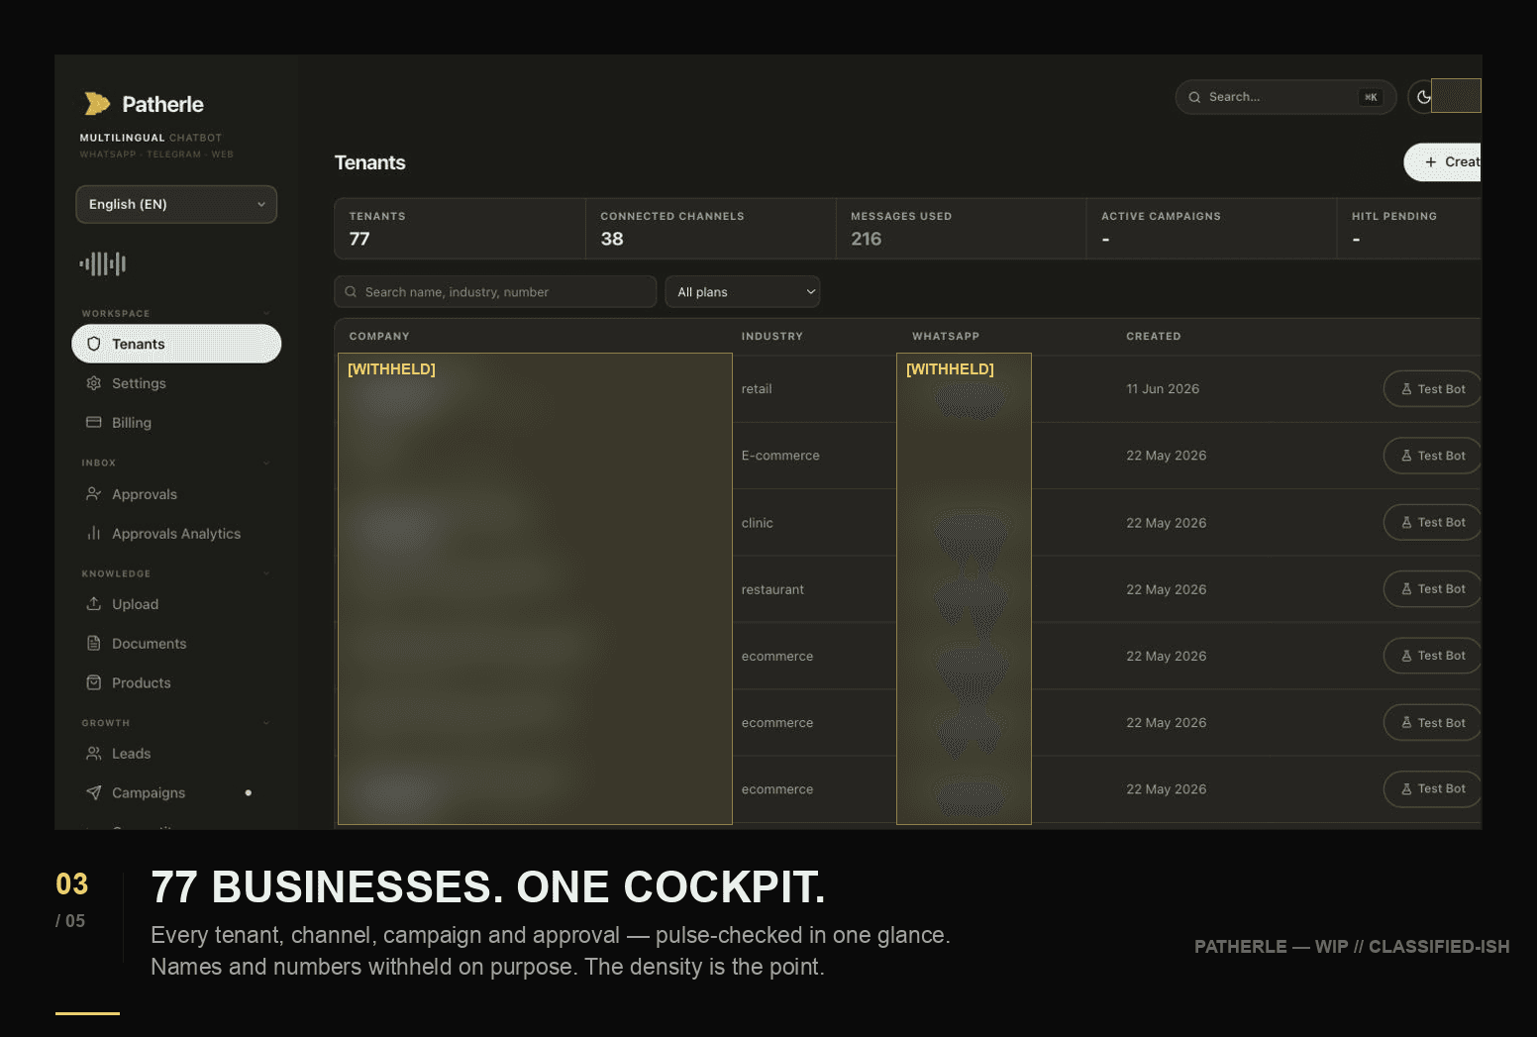Click the person-check icon beside Approvals
This screenshot has width=1537, height=1037.
pyautogui.click(x=94, y=493)
